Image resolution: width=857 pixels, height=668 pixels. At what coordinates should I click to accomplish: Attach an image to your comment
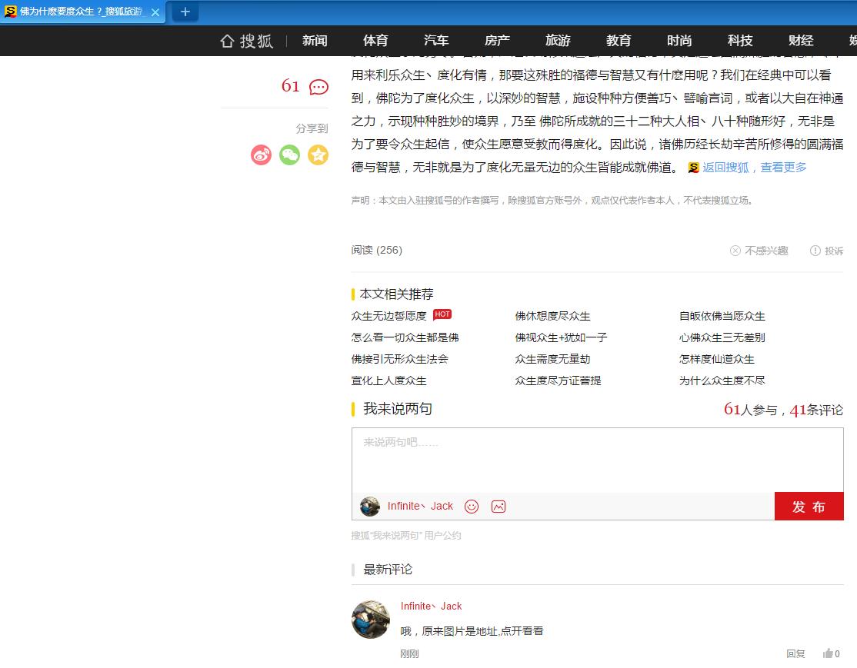[497, 506]
